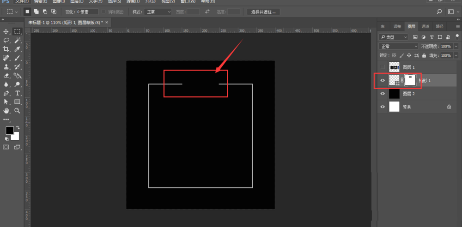Select the Move tool

point(6,31)
